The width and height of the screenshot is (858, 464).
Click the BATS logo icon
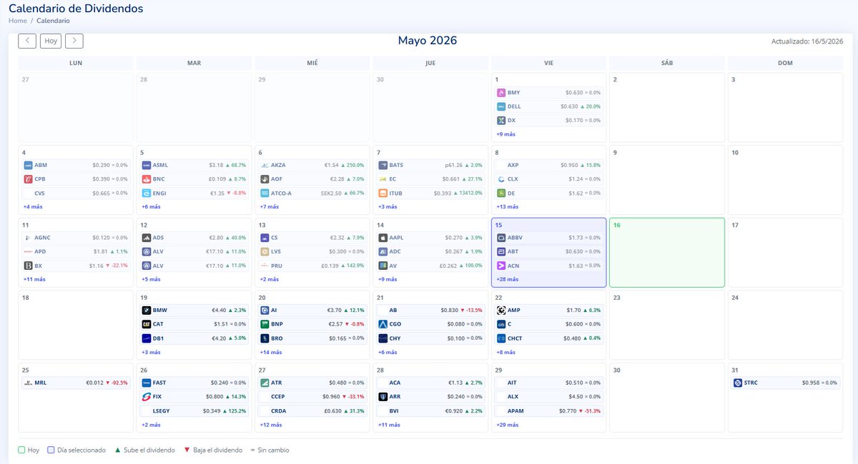coord(383,165)
